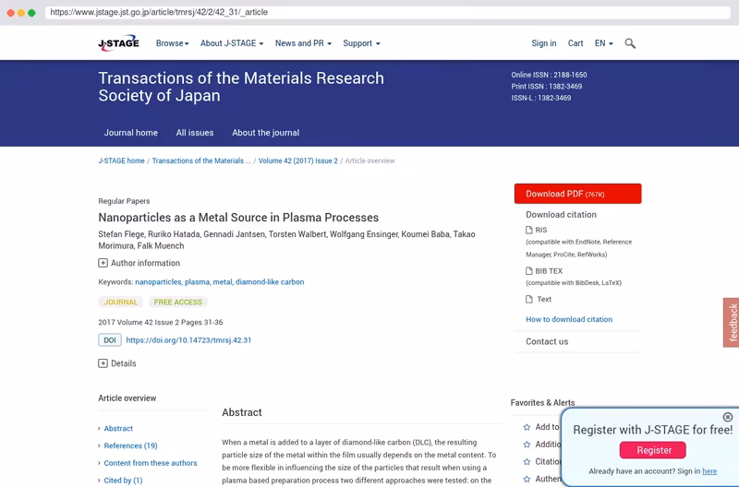
Task: Open the Support dropdown menu
Action: tap(361, 43)
